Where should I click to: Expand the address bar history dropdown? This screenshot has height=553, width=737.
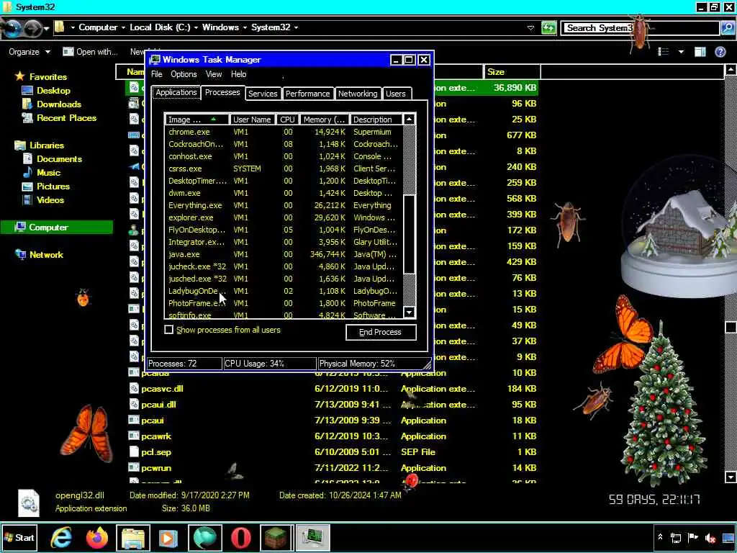pyautogui.click(x=530, y=28)
